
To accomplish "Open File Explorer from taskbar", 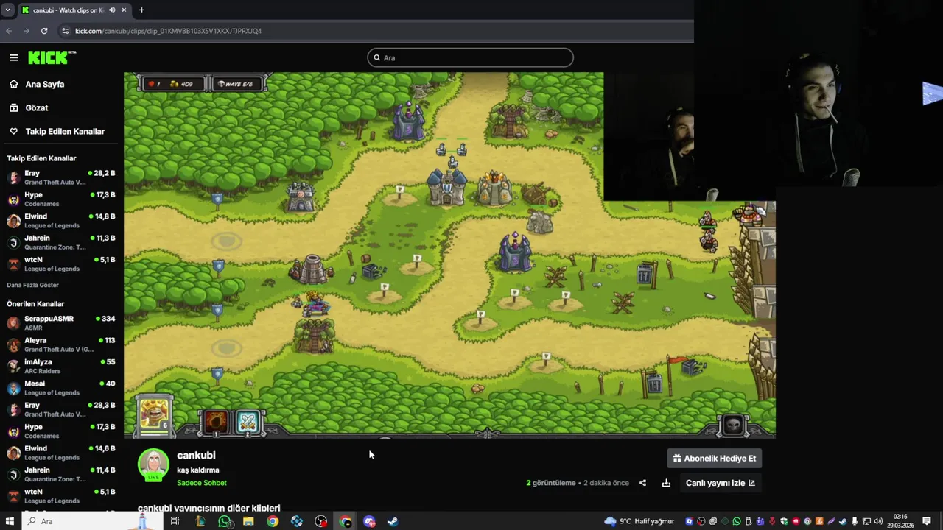I will (248, 521).
